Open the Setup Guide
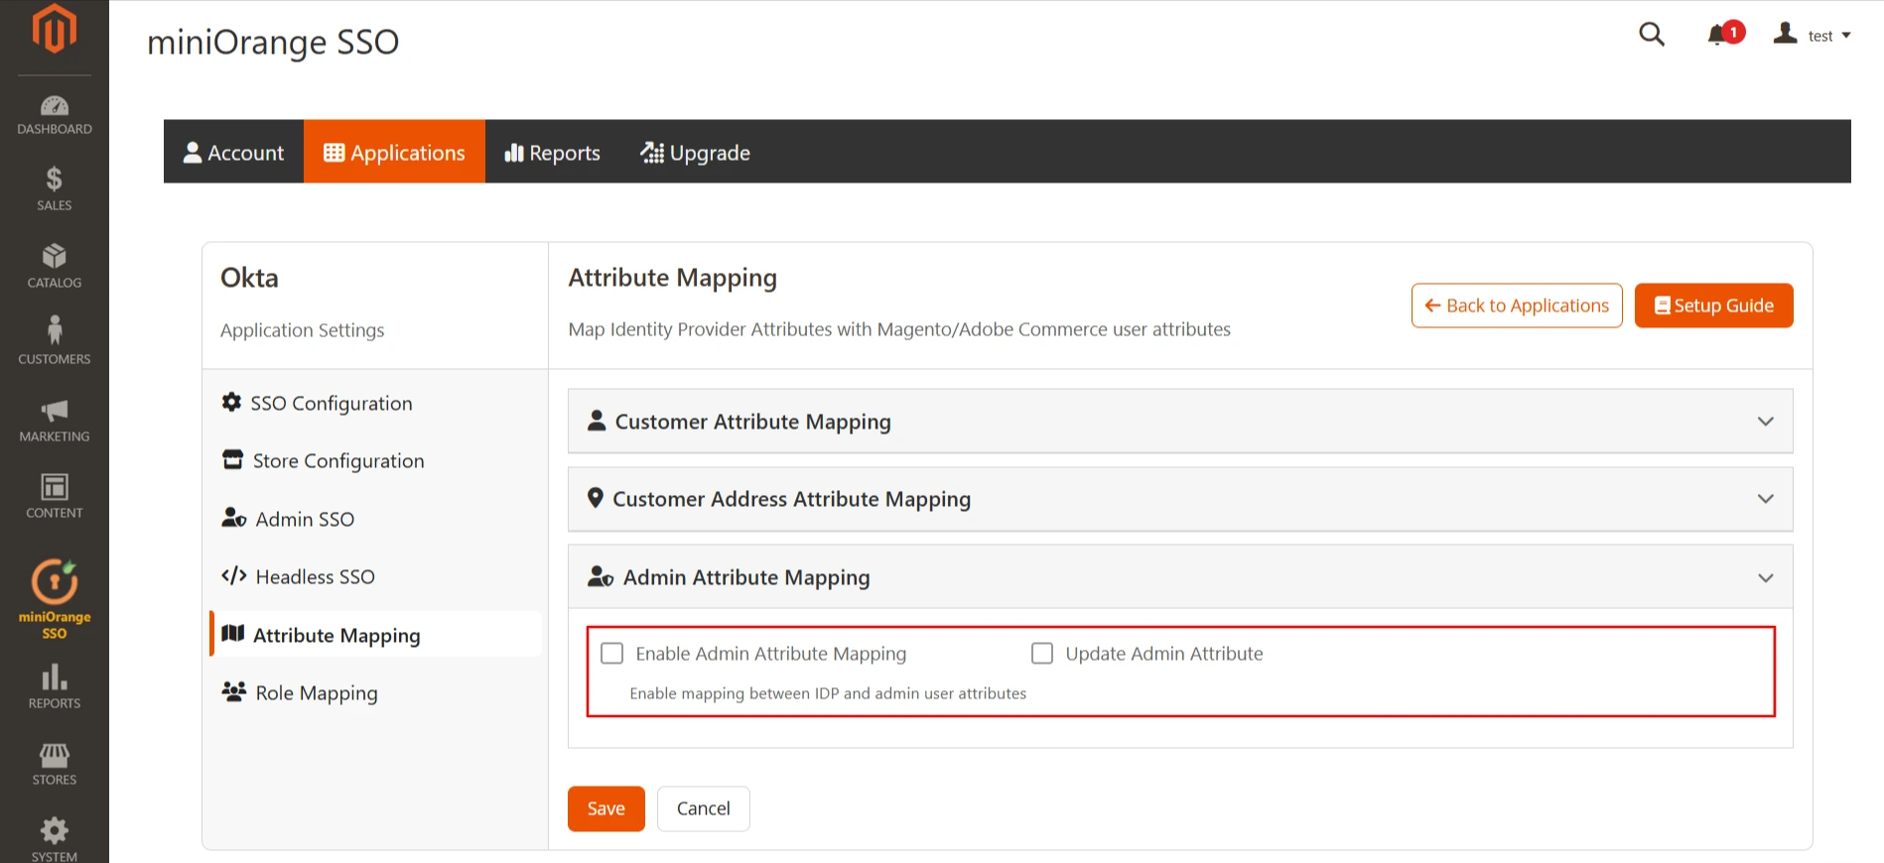Screen dimensions: 1884x863 click(x=1714, y=306)
